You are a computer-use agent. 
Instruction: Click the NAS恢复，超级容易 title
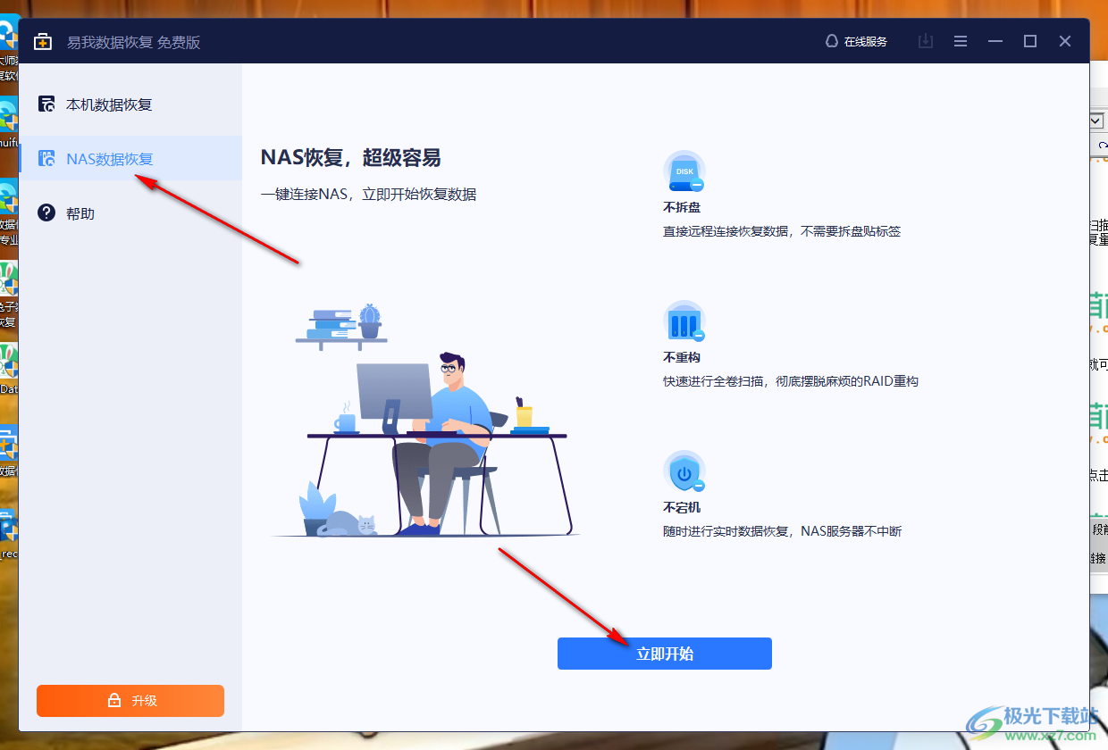(351, 159)
